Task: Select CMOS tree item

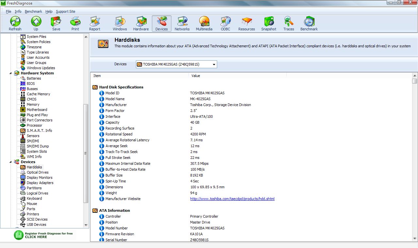Action: pos(31,99)
